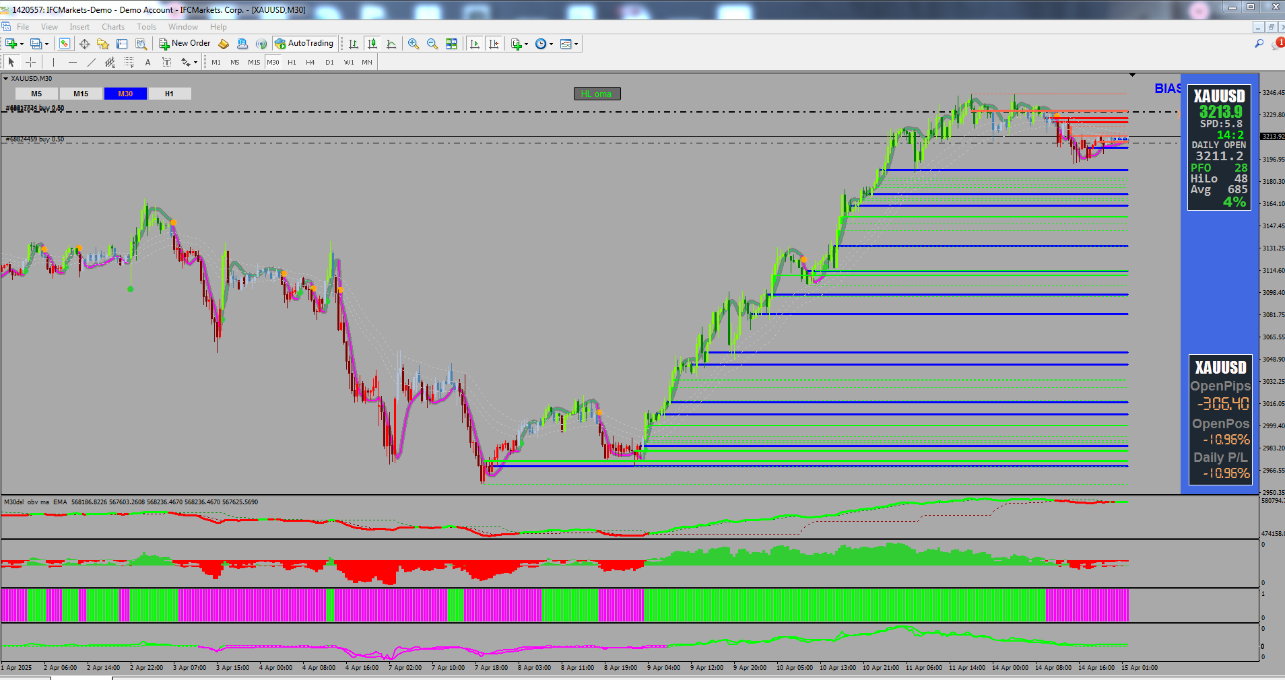Expand the Indicators dropdown arrow
The width and height of the screenshot is (1285, 680).
pos(526,44)
